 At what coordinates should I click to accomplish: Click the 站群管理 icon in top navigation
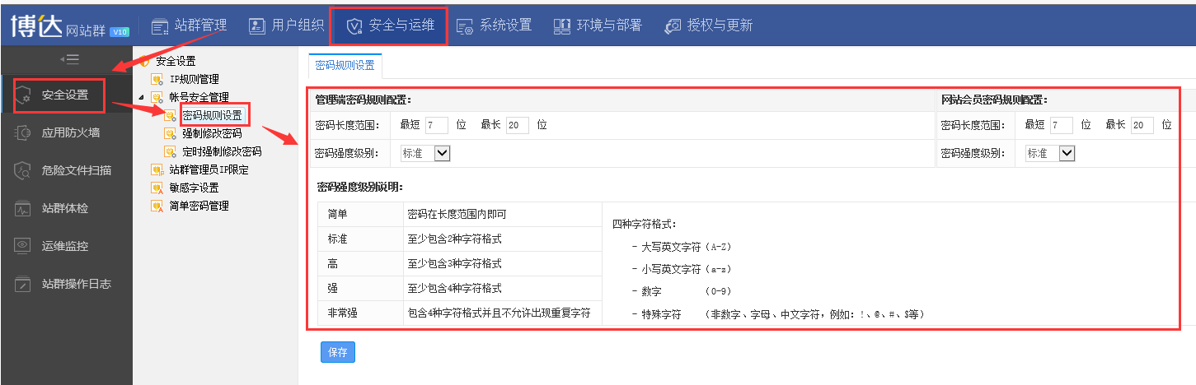click(x=160, y=26)
